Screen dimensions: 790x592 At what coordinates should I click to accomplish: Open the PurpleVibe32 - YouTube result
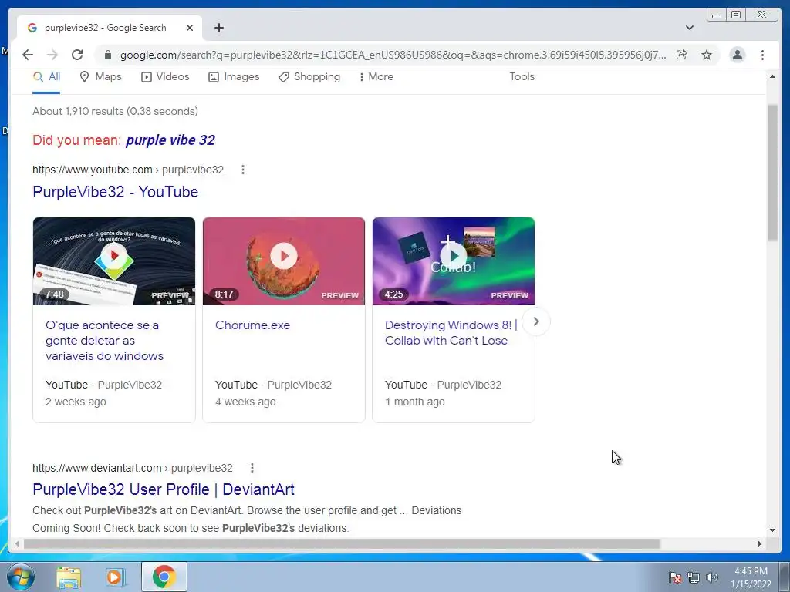coord(116,192)
